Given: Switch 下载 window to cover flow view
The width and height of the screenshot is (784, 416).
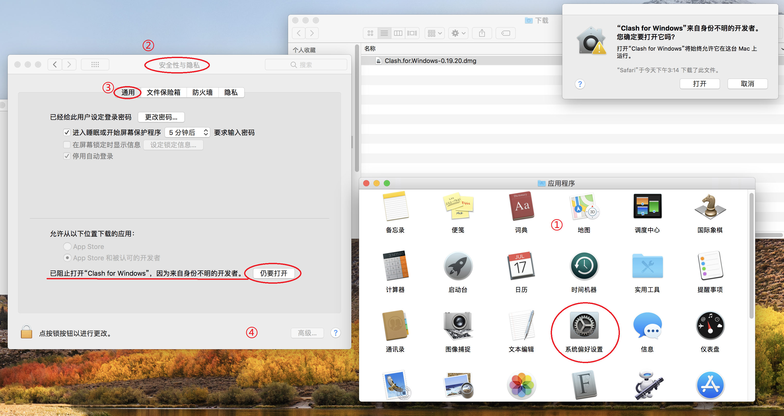Looking at the screenshot, I should coord(412,33).
